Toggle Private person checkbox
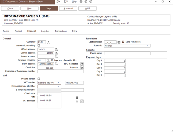Viewport: 173px width, 132px height. [39, 79]
